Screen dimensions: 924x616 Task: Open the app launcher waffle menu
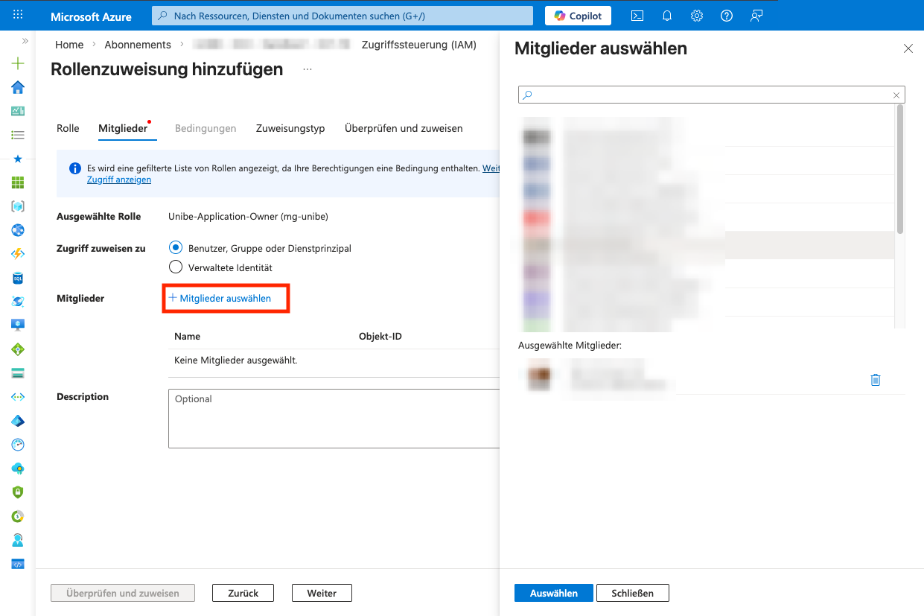click(18, 16)
